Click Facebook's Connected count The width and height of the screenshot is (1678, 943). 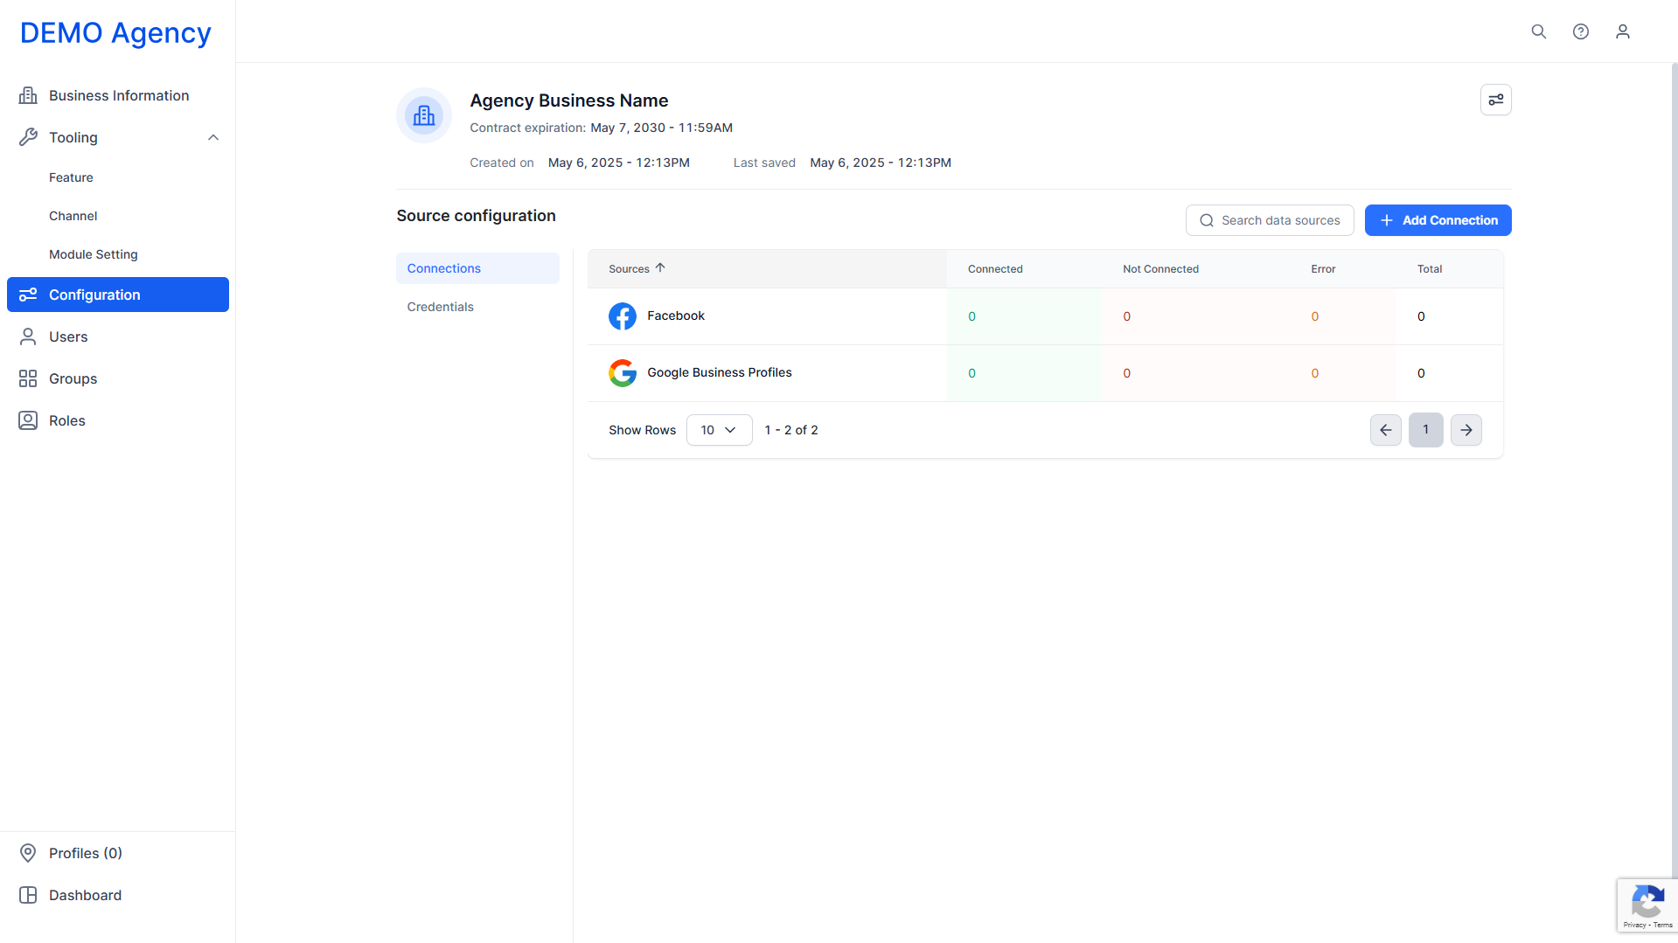(x=971, y=316)
